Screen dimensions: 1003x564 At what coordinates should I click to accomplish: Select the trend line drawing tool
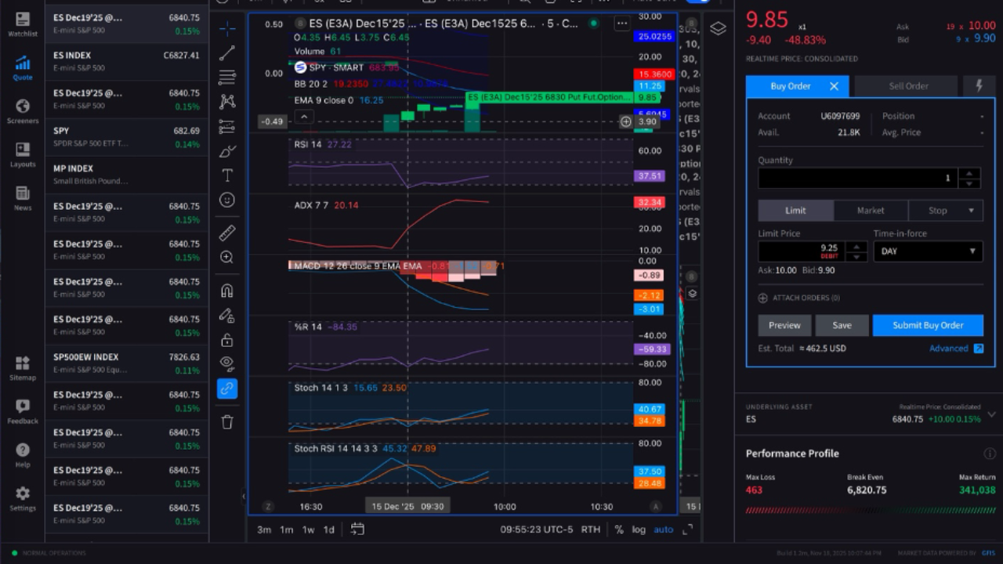tap(227, 53)
